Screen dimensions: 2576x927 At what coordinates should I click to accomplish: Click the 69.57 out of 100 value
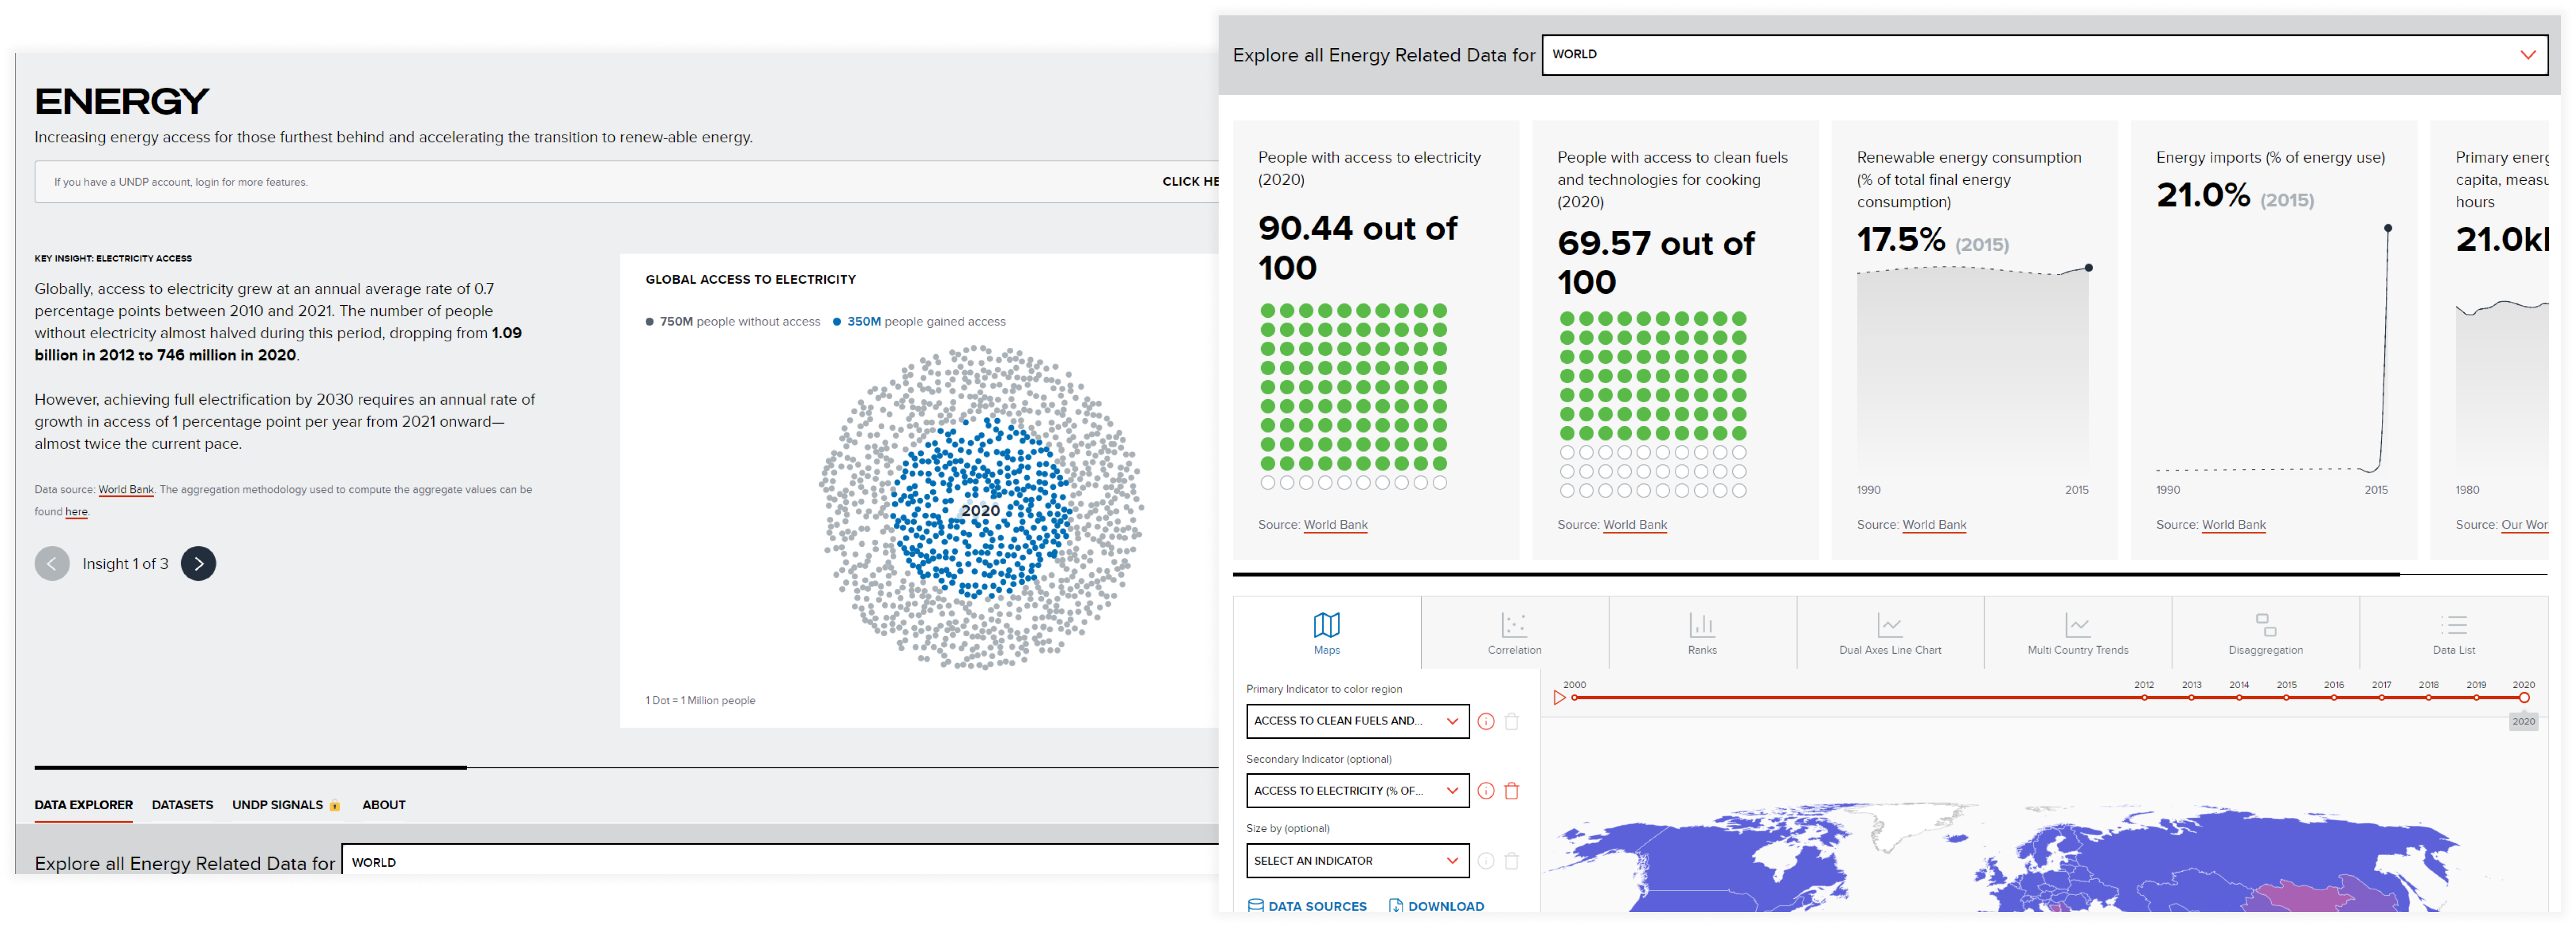point(1656,263)
